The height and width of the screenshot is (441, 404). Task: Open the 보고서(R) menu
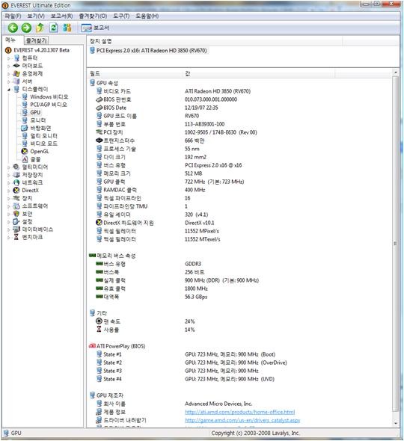(x=61, y=16)
